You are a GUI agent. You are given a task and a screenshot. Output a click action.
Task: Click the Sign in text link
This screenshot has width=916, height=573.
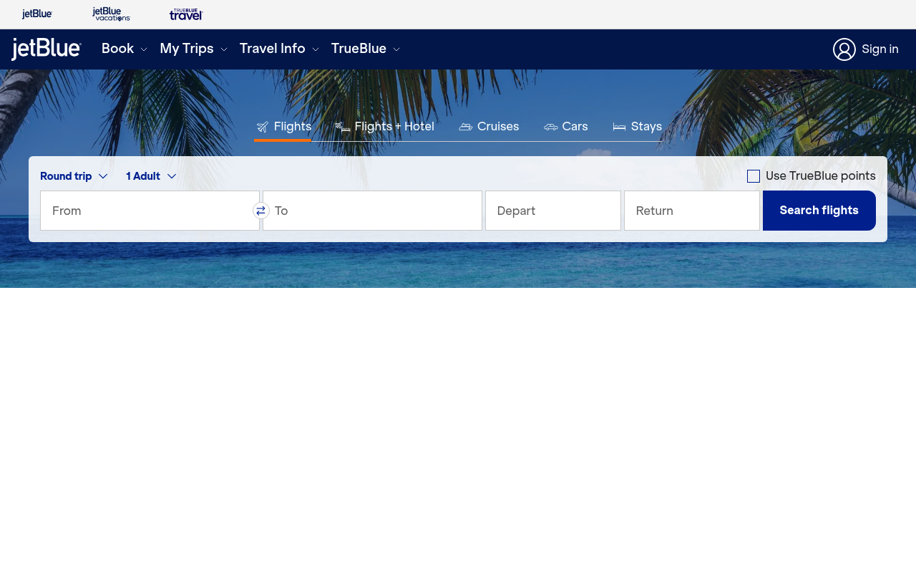click(880, 49)
